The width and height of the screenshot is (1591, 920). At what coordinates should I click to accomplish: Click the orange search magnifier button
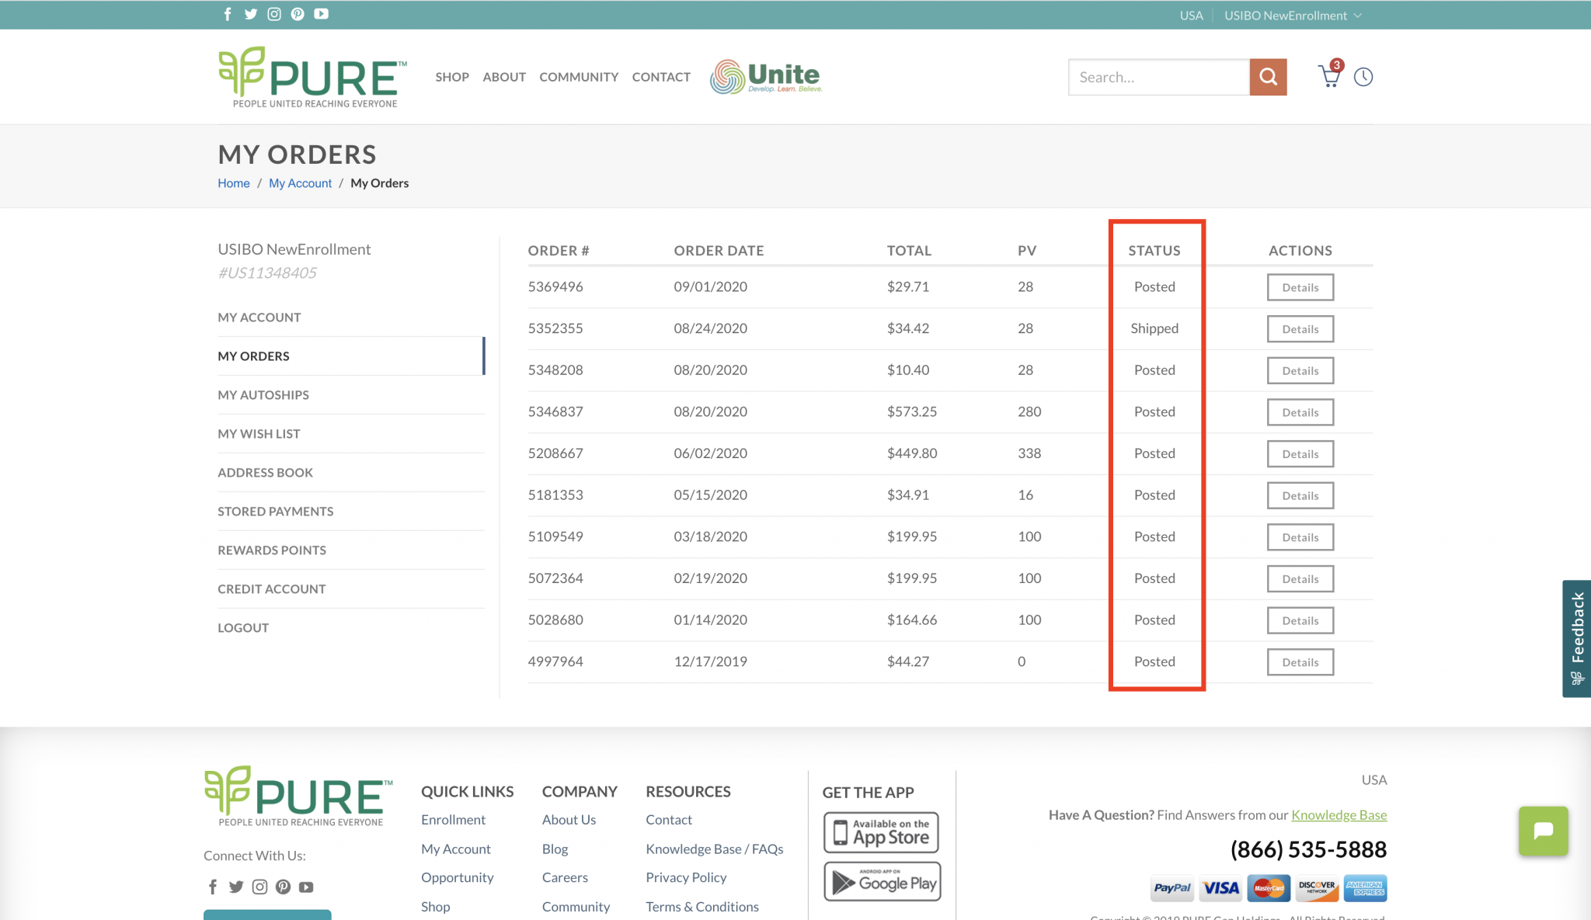[x=1268, y=77]
